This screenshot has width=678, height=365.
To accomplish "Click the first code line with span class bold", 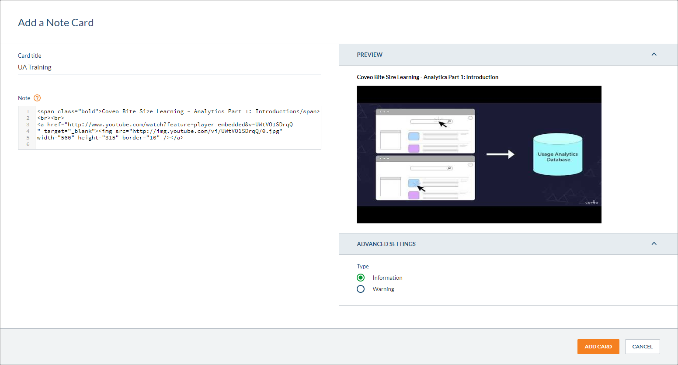I will [x=178, y=111].
